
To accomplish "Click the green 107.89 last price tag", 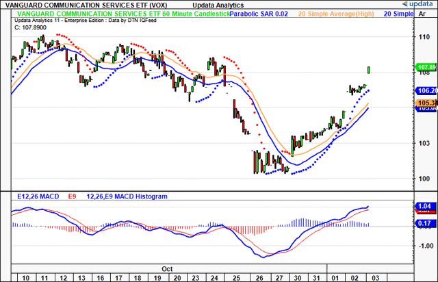I will [425, 67].
